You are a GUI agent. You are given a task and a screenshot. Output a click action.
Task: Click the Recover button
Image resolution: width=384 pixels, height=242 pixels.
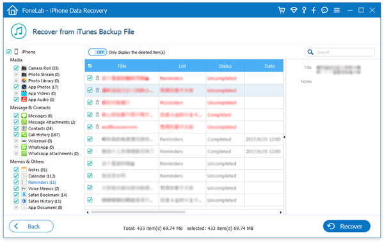[x=346, y=226]
